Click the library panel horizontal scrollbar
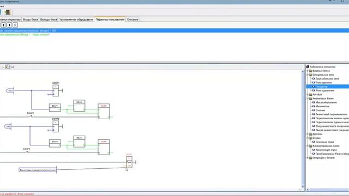The height and width of the screenshot is (196, 349). click(328, 189)
